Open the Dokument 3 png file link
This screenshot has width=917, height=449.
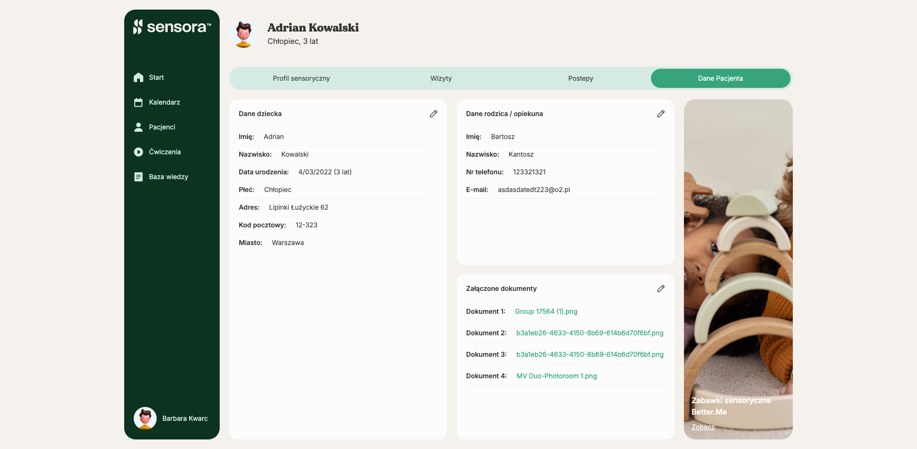click(x=590, y=354)
